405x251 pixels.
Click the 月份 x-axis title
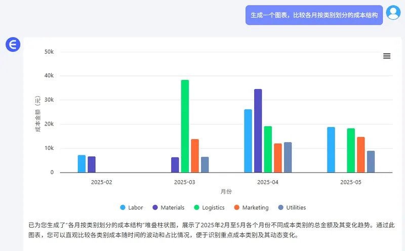pyautogui.click(x=226, y=192)
